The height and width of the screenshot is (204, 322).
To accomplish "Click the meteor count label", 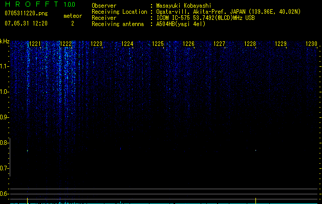I will (x=73, y=16).
